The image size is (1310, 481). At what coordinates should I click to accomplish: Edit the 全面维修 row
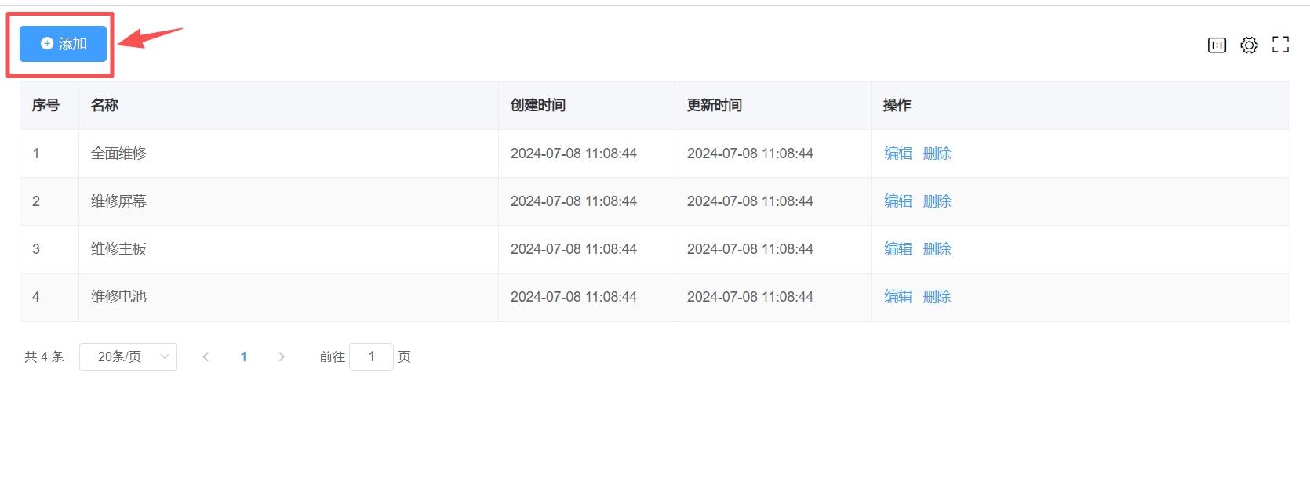[x=897, y=154]
